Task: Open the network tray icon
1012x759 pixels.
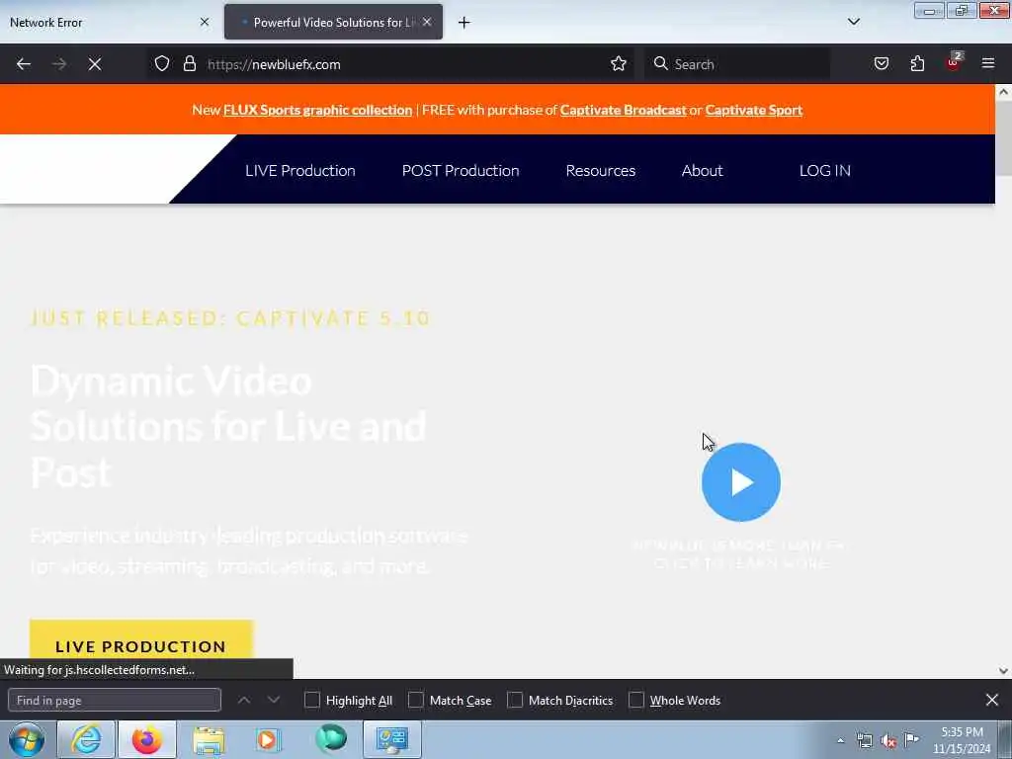Action: click(x=864, y=740)
